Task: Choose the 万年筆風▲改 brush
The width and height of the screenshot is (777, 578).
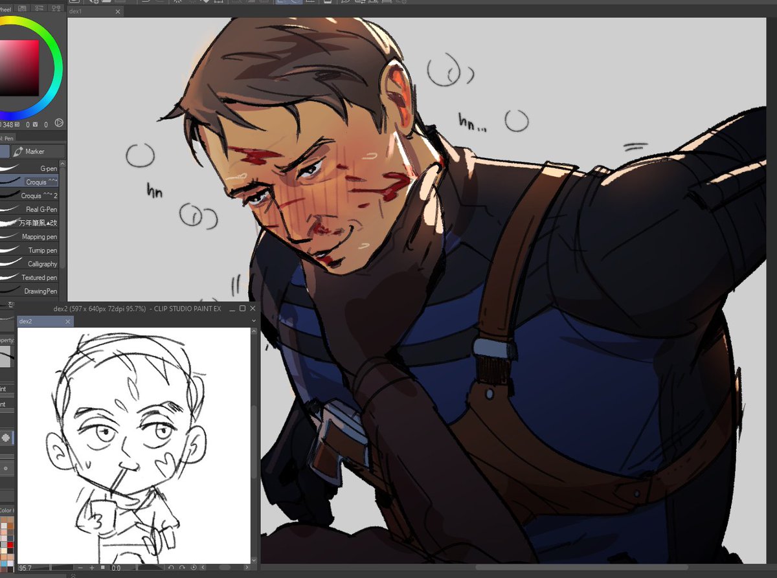Action: 30,223
